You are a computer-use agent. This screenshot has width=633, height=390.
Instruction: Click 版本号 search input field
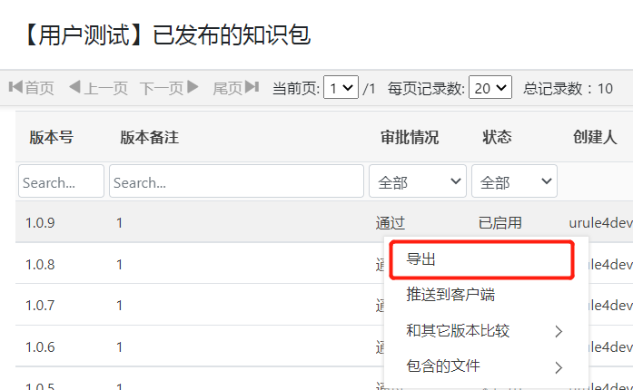[61, 181]
